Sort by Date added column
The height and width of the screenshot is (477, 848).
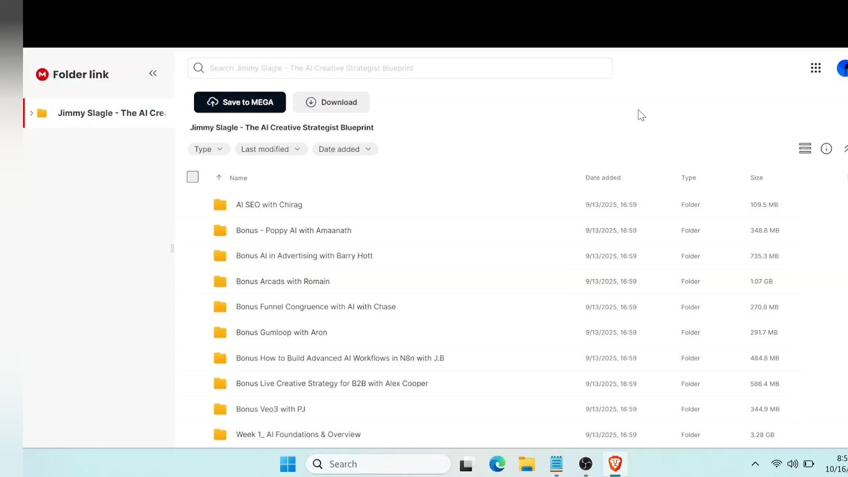pos(603,178)
